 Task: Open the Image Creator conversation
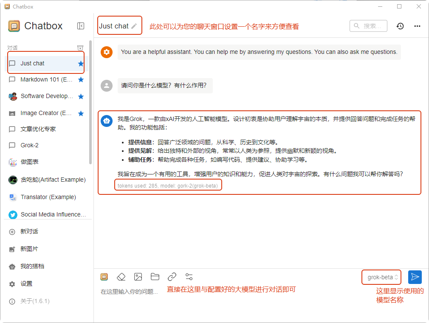[46, 113]
